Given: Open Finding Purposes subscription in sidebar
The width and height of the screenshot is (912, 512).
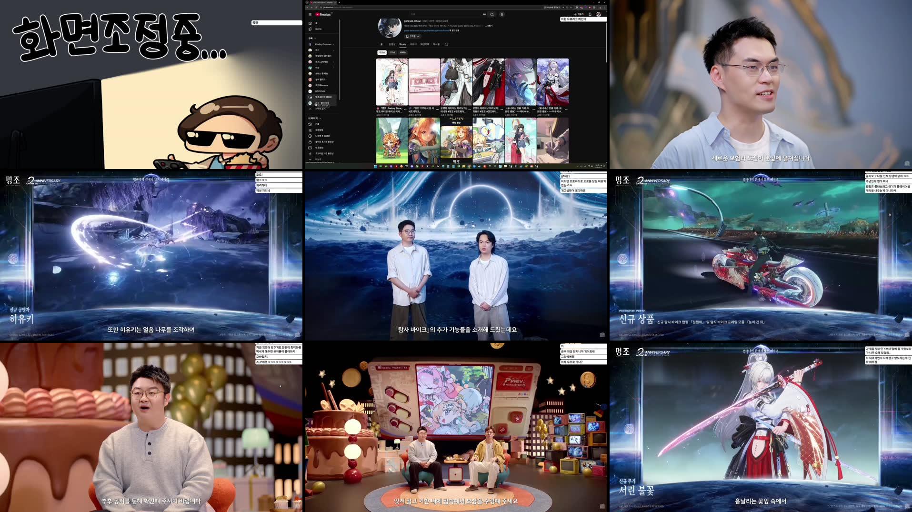Looking at the screenshot, I should [x=321, y=44].
